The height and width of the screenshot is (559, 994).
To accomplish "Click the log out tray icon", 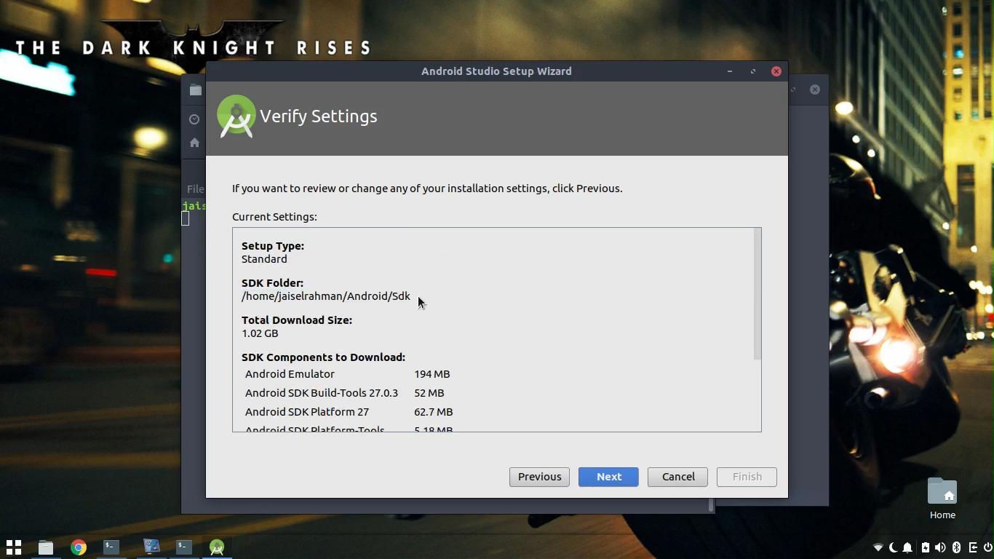I will (973, 547).
